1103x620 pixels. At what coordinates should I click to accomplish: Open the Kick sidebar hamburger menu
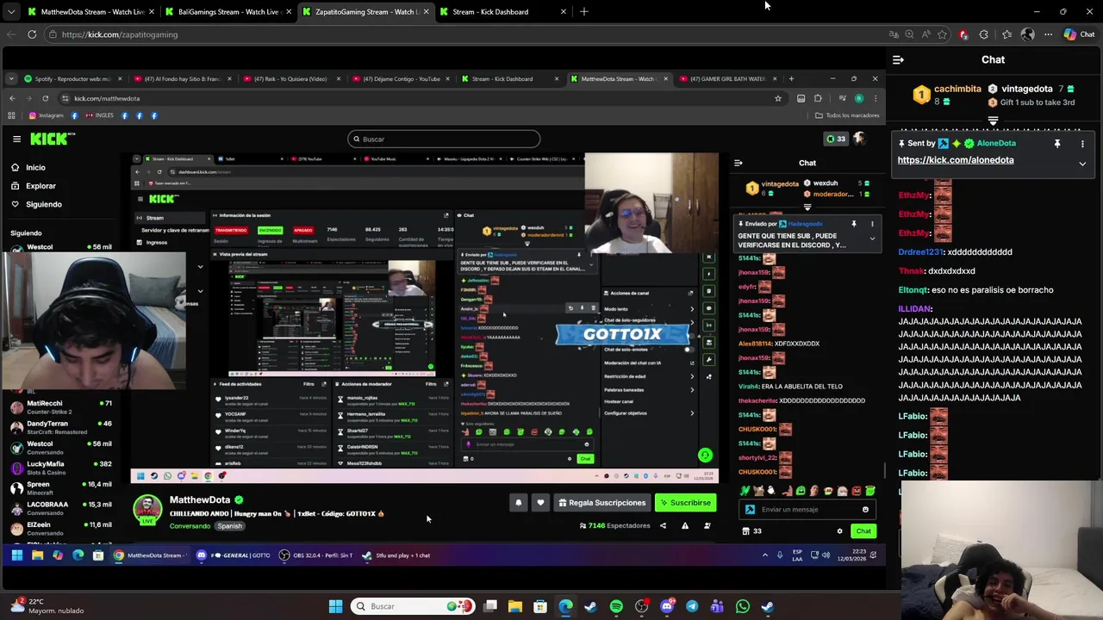[16, 139]
